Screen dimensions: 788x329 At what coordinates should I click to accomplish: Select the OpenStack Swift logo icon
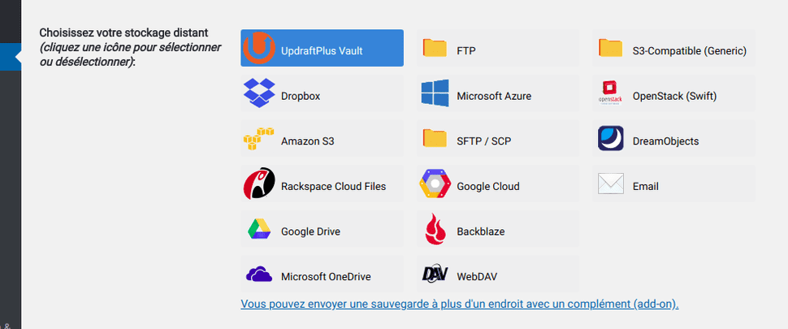[x=611, y=94]
